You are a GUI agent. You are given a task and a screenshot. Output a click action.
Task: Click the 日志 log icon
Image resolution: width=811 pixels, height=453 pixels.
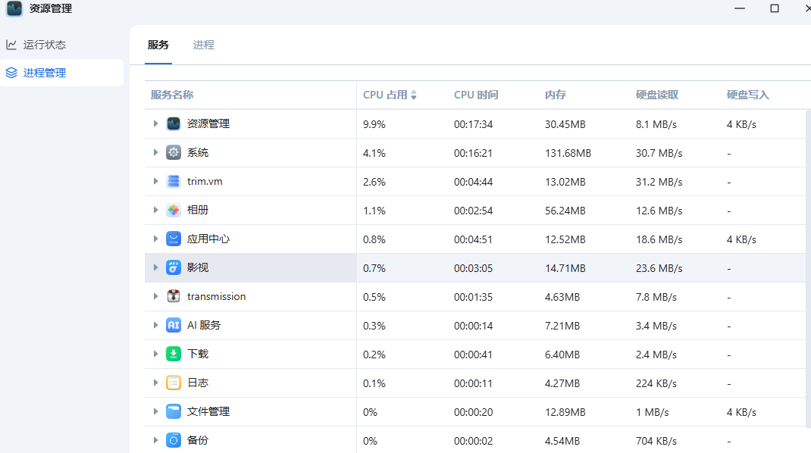[174, 383]
